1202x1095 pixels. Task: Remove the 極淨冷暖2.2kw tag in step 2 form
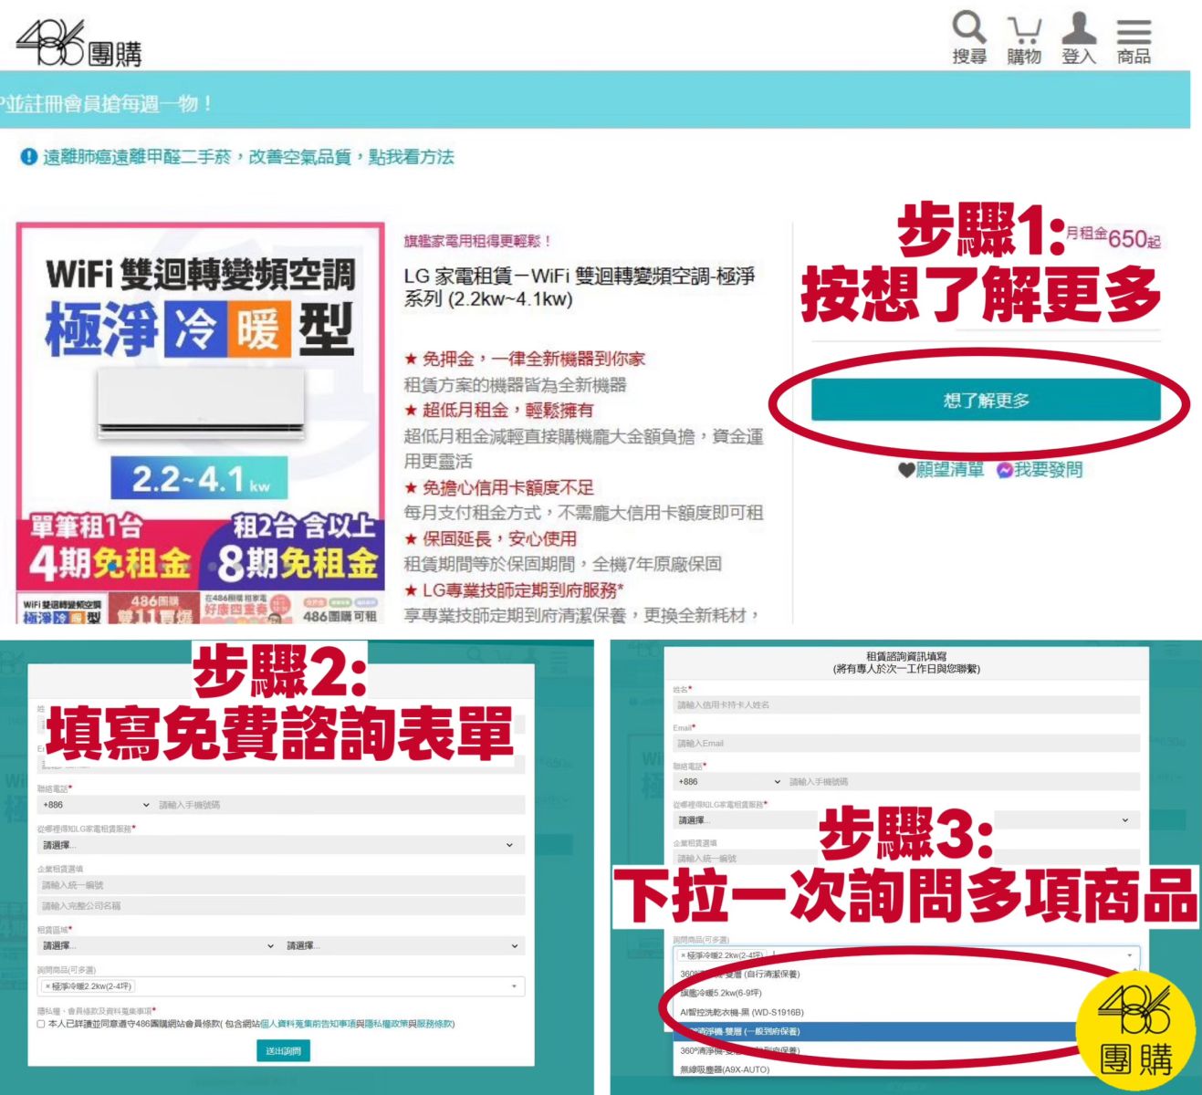click(47, 986)
